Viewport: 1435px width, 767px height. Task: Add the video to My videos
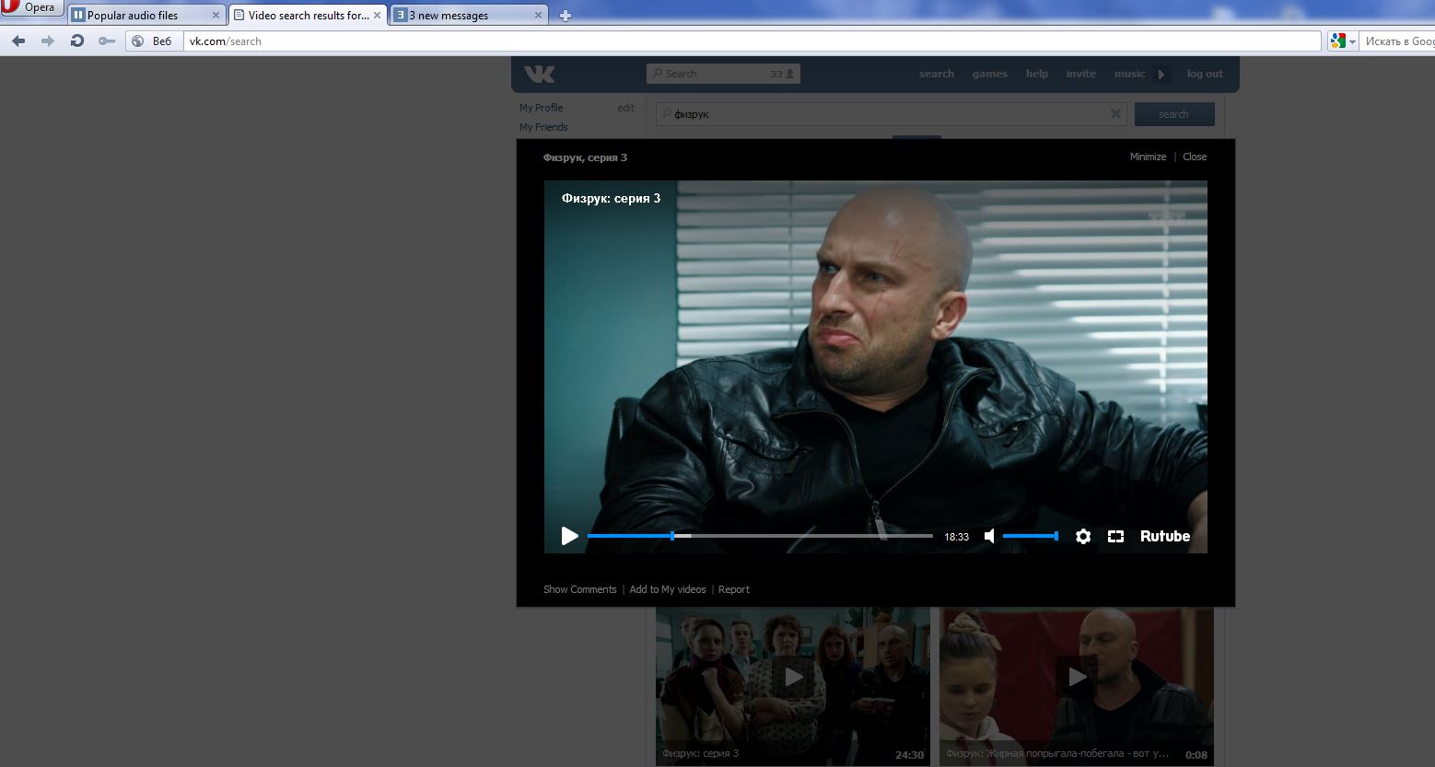[668, 589]
